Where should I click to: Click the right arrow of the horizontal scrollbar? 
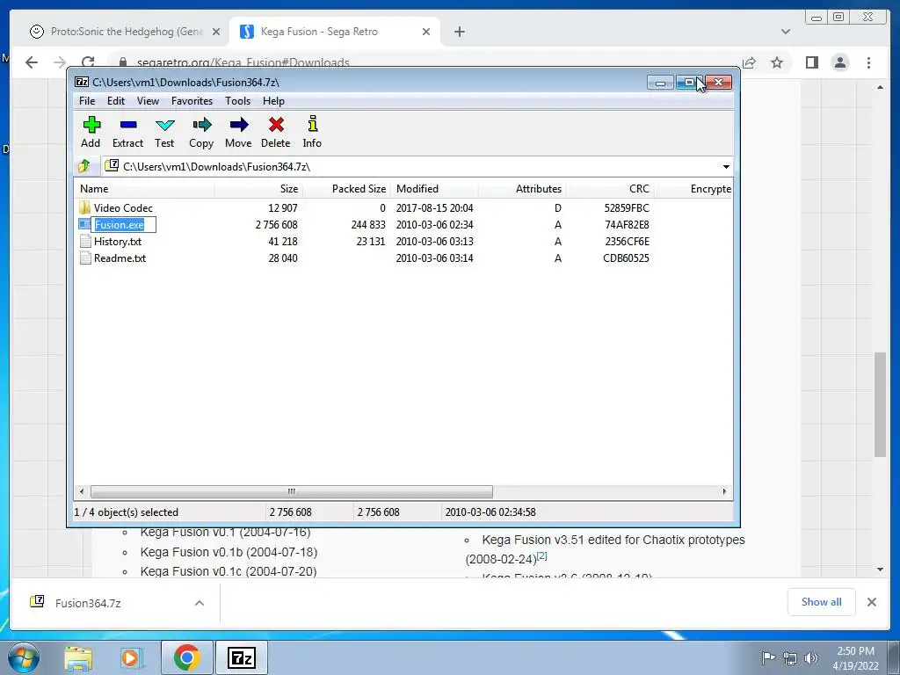click(724, 491)
